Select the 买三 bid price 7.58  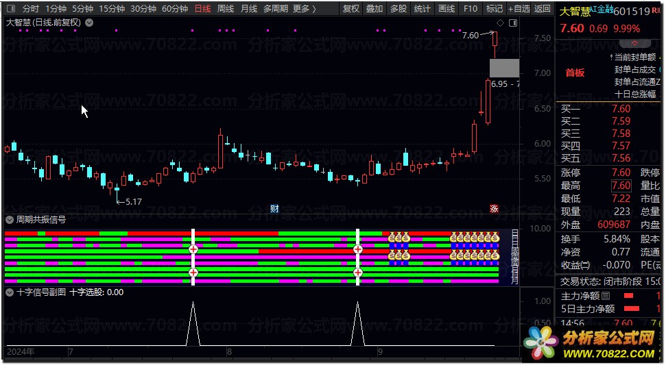[621, 134]
